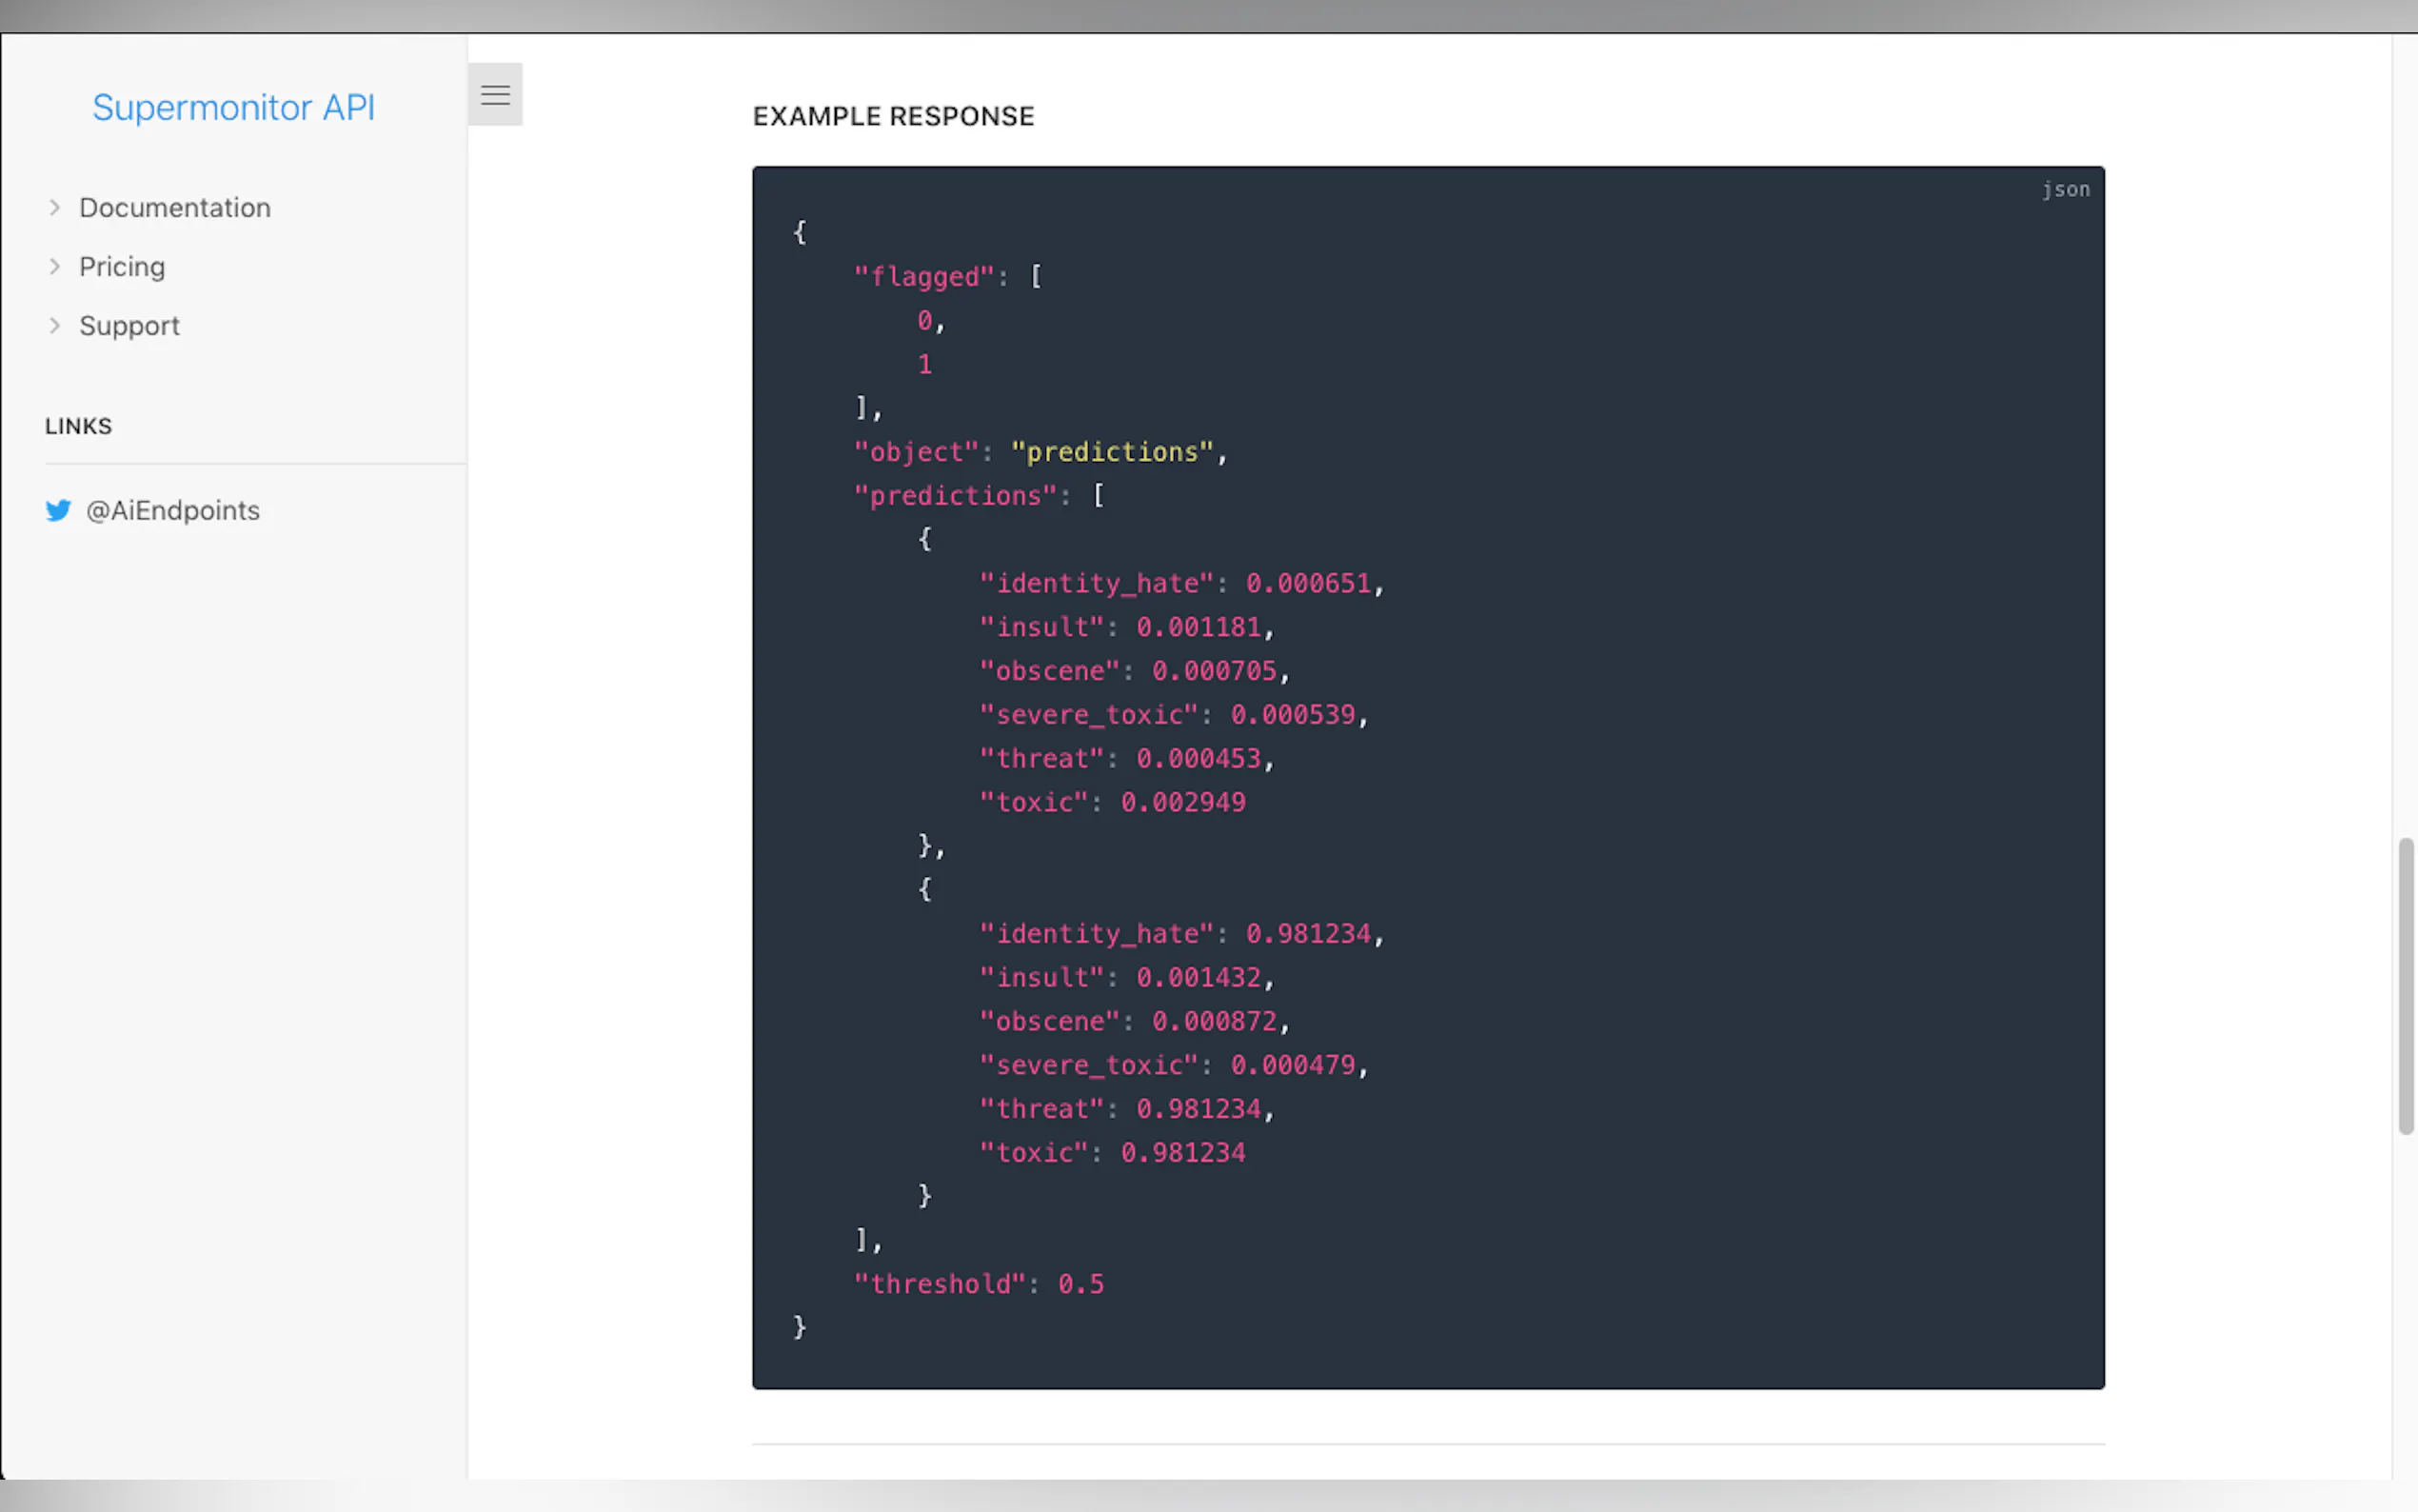Screen dimensions: 2418x1512
Task: Click the "object" key in the code
Action: point(917,452)
